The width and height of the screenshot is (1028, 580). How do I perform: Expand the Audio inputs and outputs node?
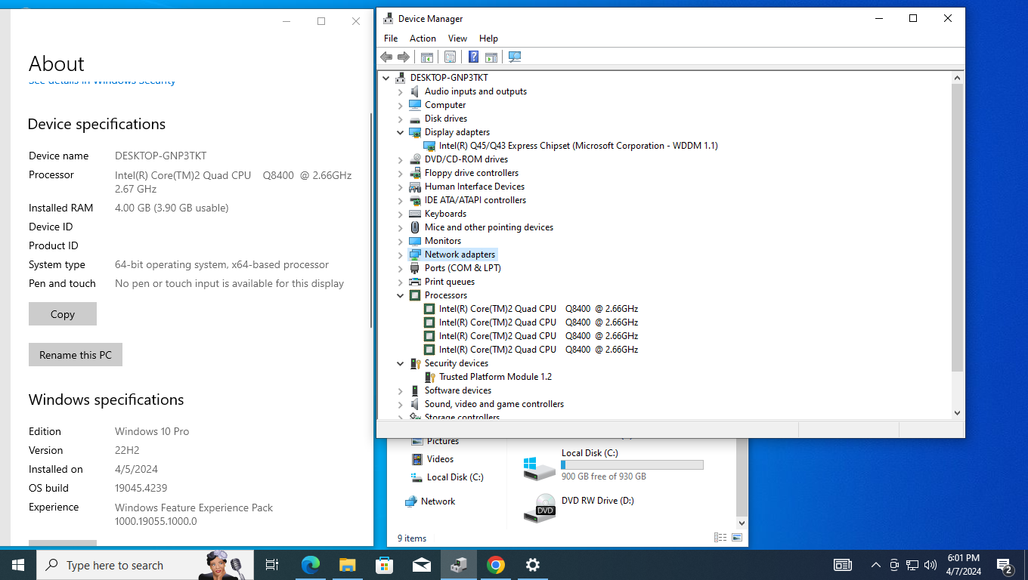(401, 92)
